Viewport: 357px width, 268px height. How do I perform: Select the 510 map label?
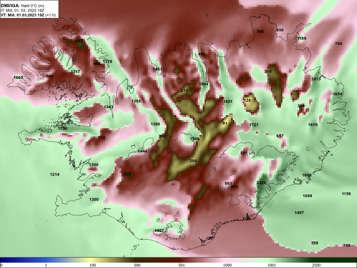click(x=101, y=138)
